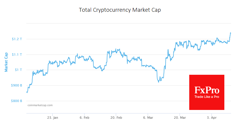
Task: Select the 6. Feb date marker
Action: point(85,118)
